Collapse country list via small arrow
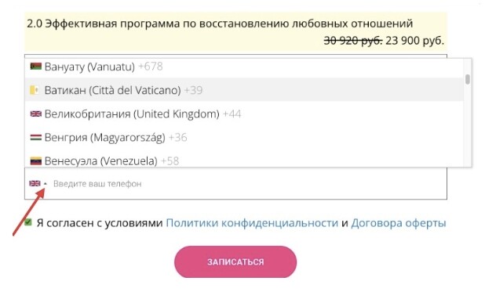The image size is (485, 299). coord(46,184)
